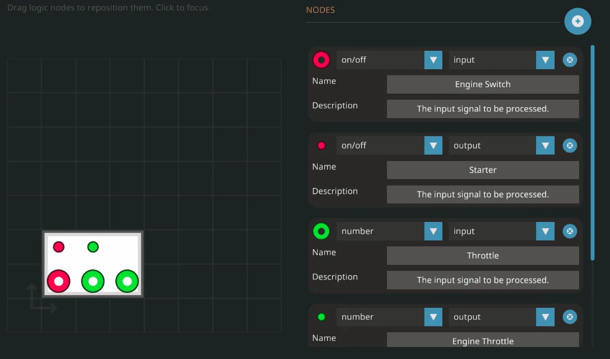Image resolution: width=610 pixels, height=359 pixels.
Task: Remove the Engine Switch node
Action: click(569, 60)
